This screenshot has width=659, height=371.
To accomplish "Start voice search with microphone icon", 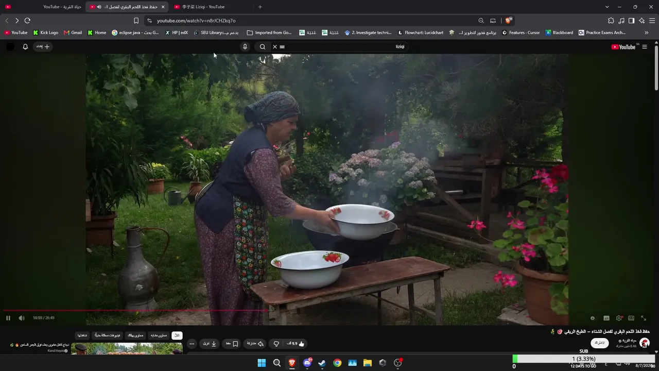I will (x=245, y=47).
